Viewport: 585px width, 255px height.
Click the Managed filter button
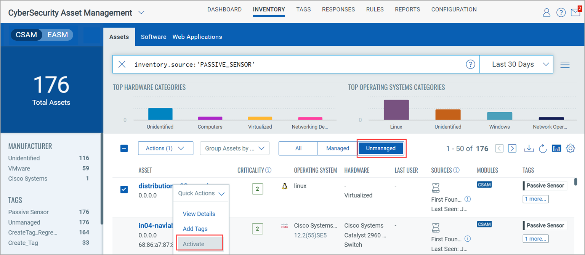pyautogui.click(x=338, y=148)
